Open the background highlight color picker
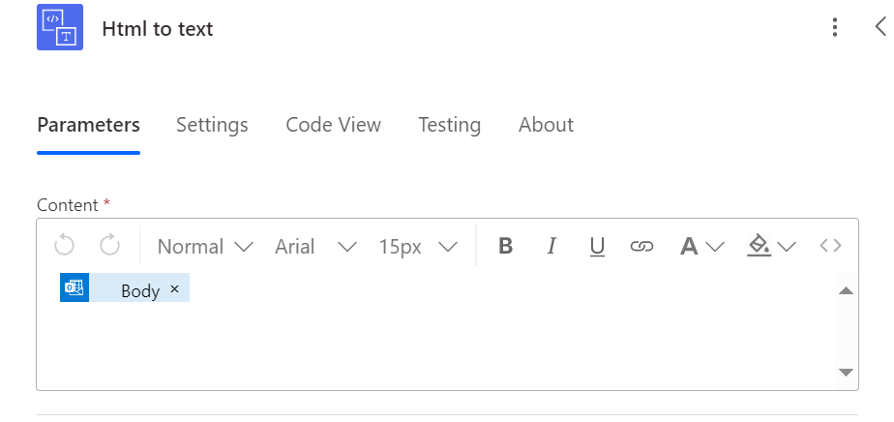This screenshot has height=422, width=894. (770, 246)
